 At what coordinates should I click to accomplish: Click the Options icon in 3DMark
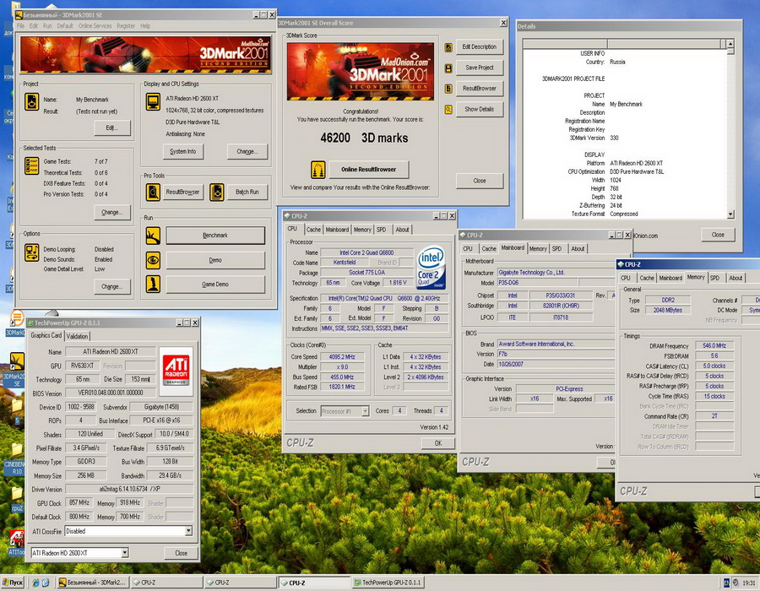[x=32, y=253]
